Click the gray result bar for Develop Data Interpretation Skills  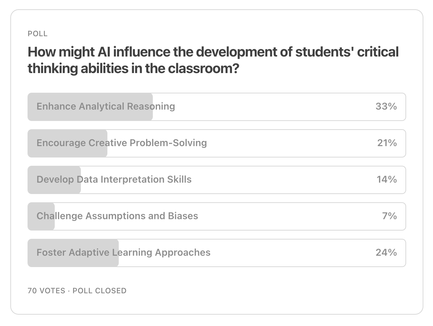click(54, 180)
